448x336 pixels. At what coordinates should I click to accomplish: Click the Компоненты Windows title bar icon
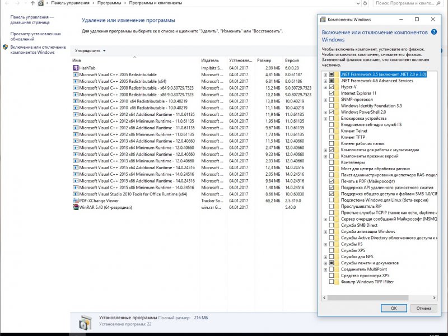click(323, 20)
